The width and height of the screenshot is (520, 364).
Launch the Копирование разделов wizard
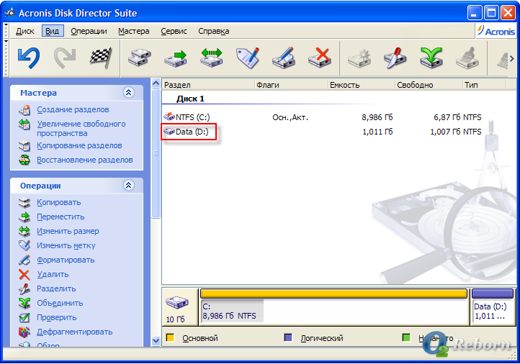point(79,146)
